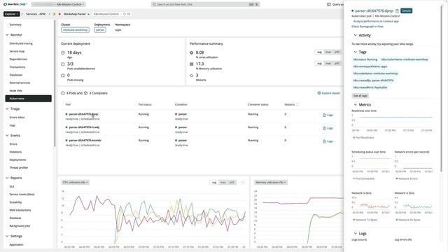Open the Workshop-Parser entity dropdown
448x252 pixels.
[x=76, y=14]
